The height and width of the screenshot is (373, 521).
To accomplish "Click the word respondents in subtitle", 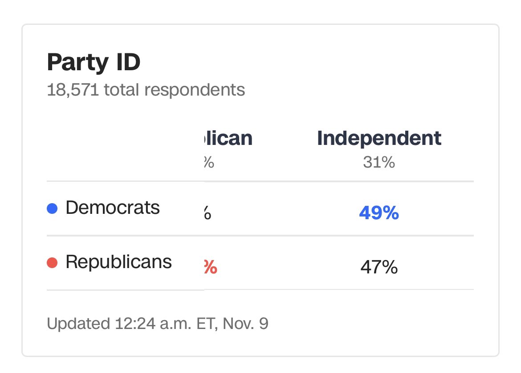I will 195,91.
